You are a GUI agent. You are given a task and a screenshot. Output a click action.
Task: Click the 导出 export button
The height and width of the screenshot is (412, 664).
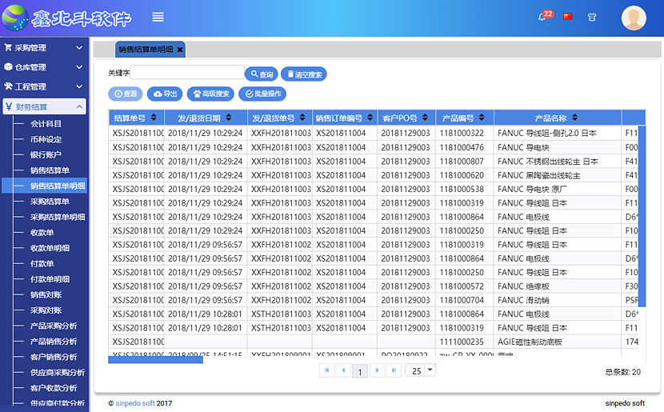pos(164,94)
